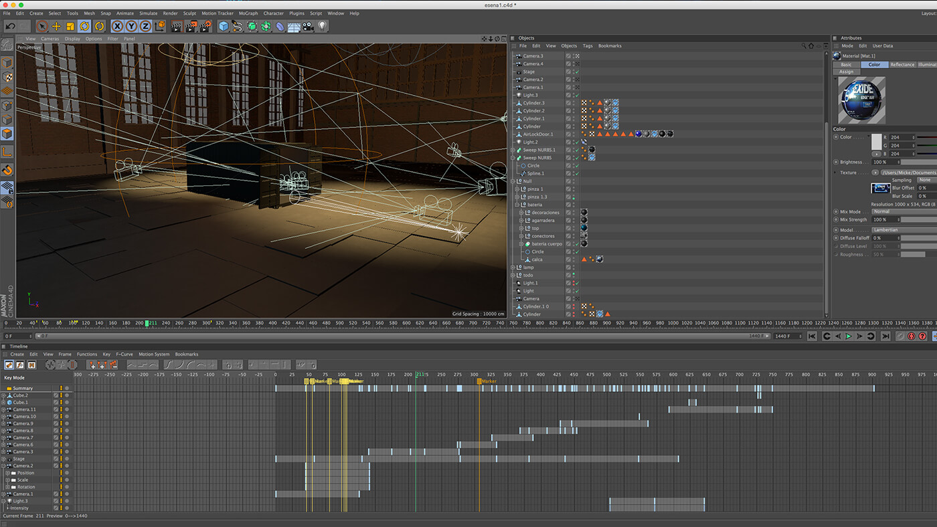
Task: Toggle X axis lock
Action: pyautogui.click(x=117, y=26)
